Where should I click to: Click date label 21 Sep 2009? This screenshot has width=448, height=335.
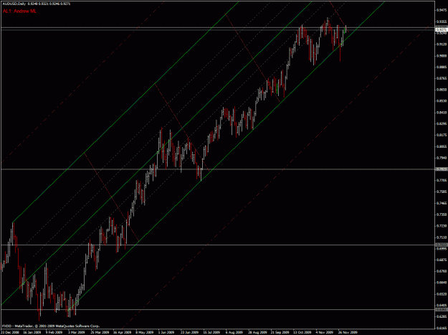[x=280, y=332]
